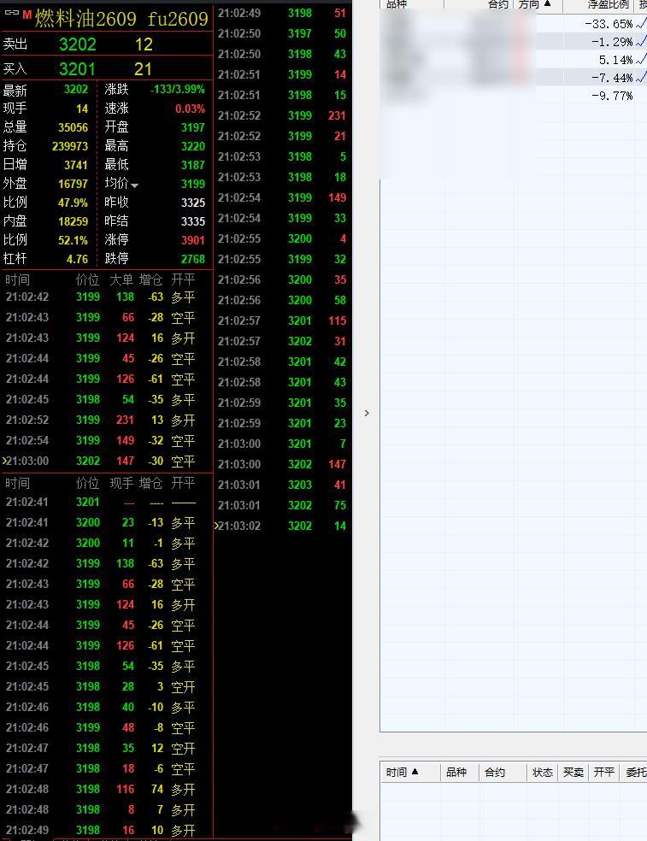Click the 跌停 limit price 2768
Viewport: 647px width, 841px height.
click(x=192, y=258)
